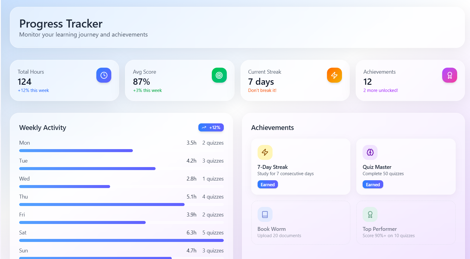
Task: Click '1 quizzes' on the Wed row
Action: [x=213, y=179]
